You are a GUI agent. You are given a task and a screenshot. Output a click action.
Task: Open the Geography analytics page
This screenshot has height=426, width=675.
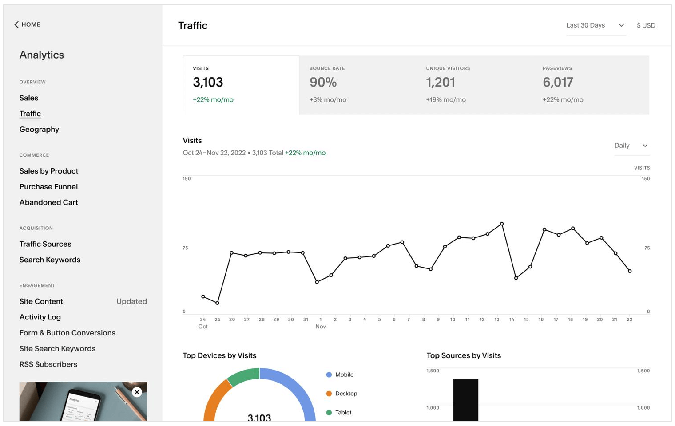pos(39,130)
